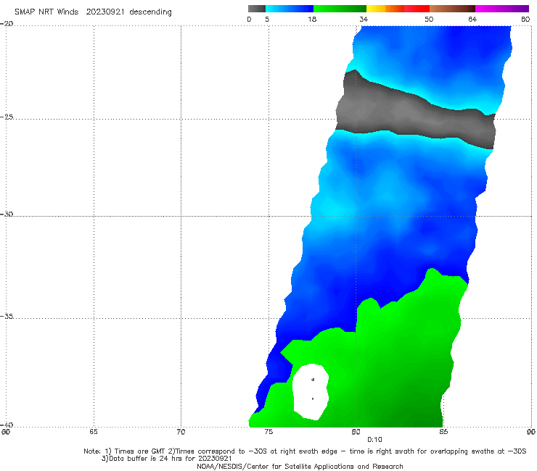The height and width of the screenshot is (471, 537).
Task: Click the latitude axis label '-35'
Action: 7,316
